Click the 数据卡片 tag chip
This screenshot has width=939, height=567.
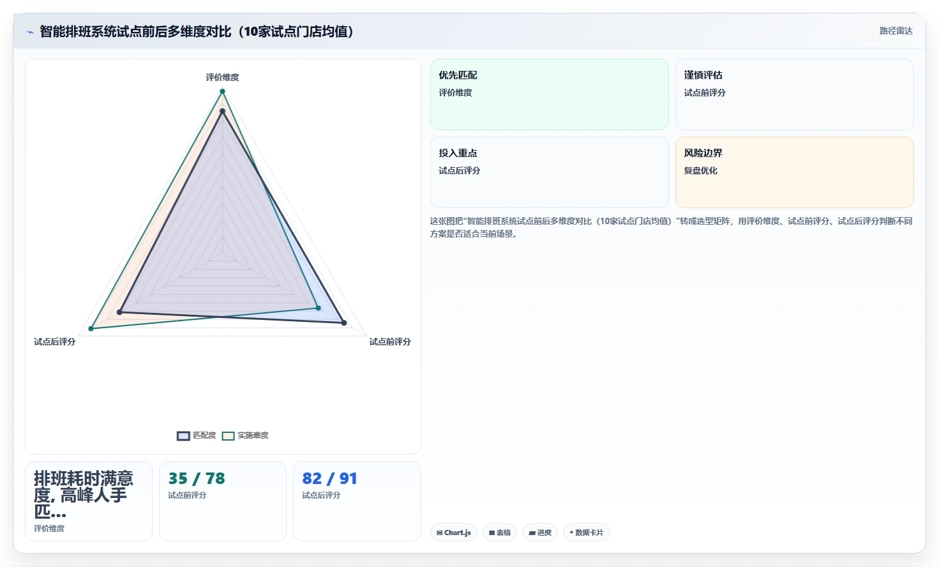pos(586,533)
